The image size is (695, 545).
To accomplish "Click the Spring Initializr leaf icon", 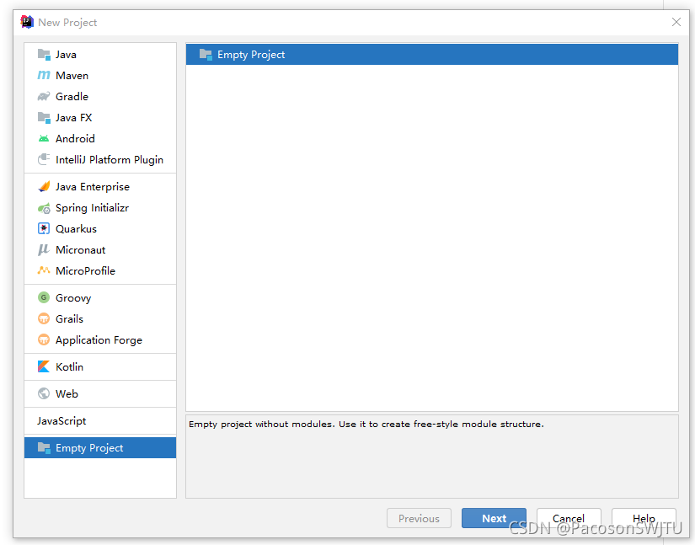I will coord(44,208).
